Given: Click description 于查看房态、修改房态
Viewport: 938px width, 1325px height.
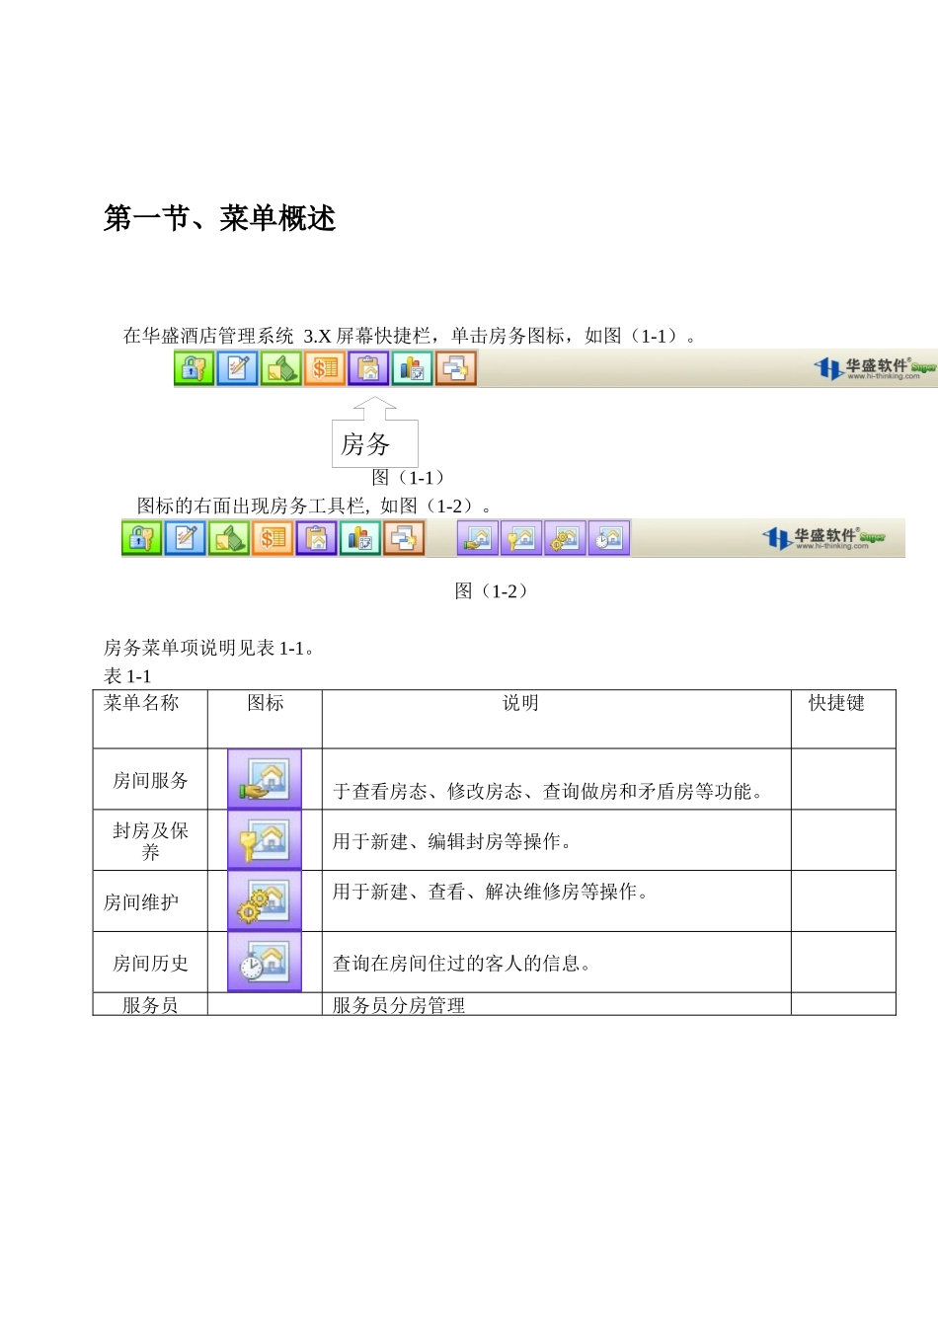Looking at the screenshot, I should [x=550, y=792].
